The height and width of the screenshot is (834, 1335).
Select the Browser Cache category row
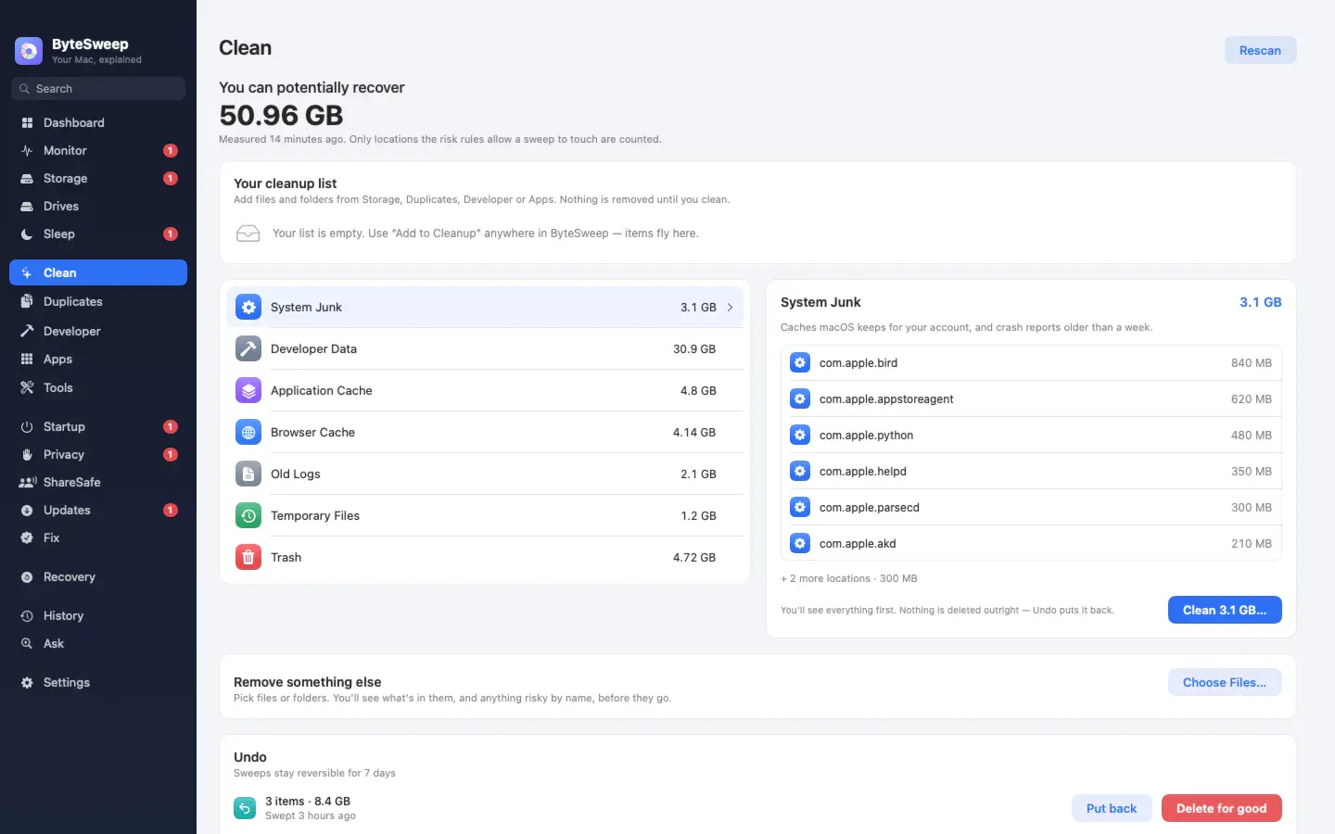(485, 432)
